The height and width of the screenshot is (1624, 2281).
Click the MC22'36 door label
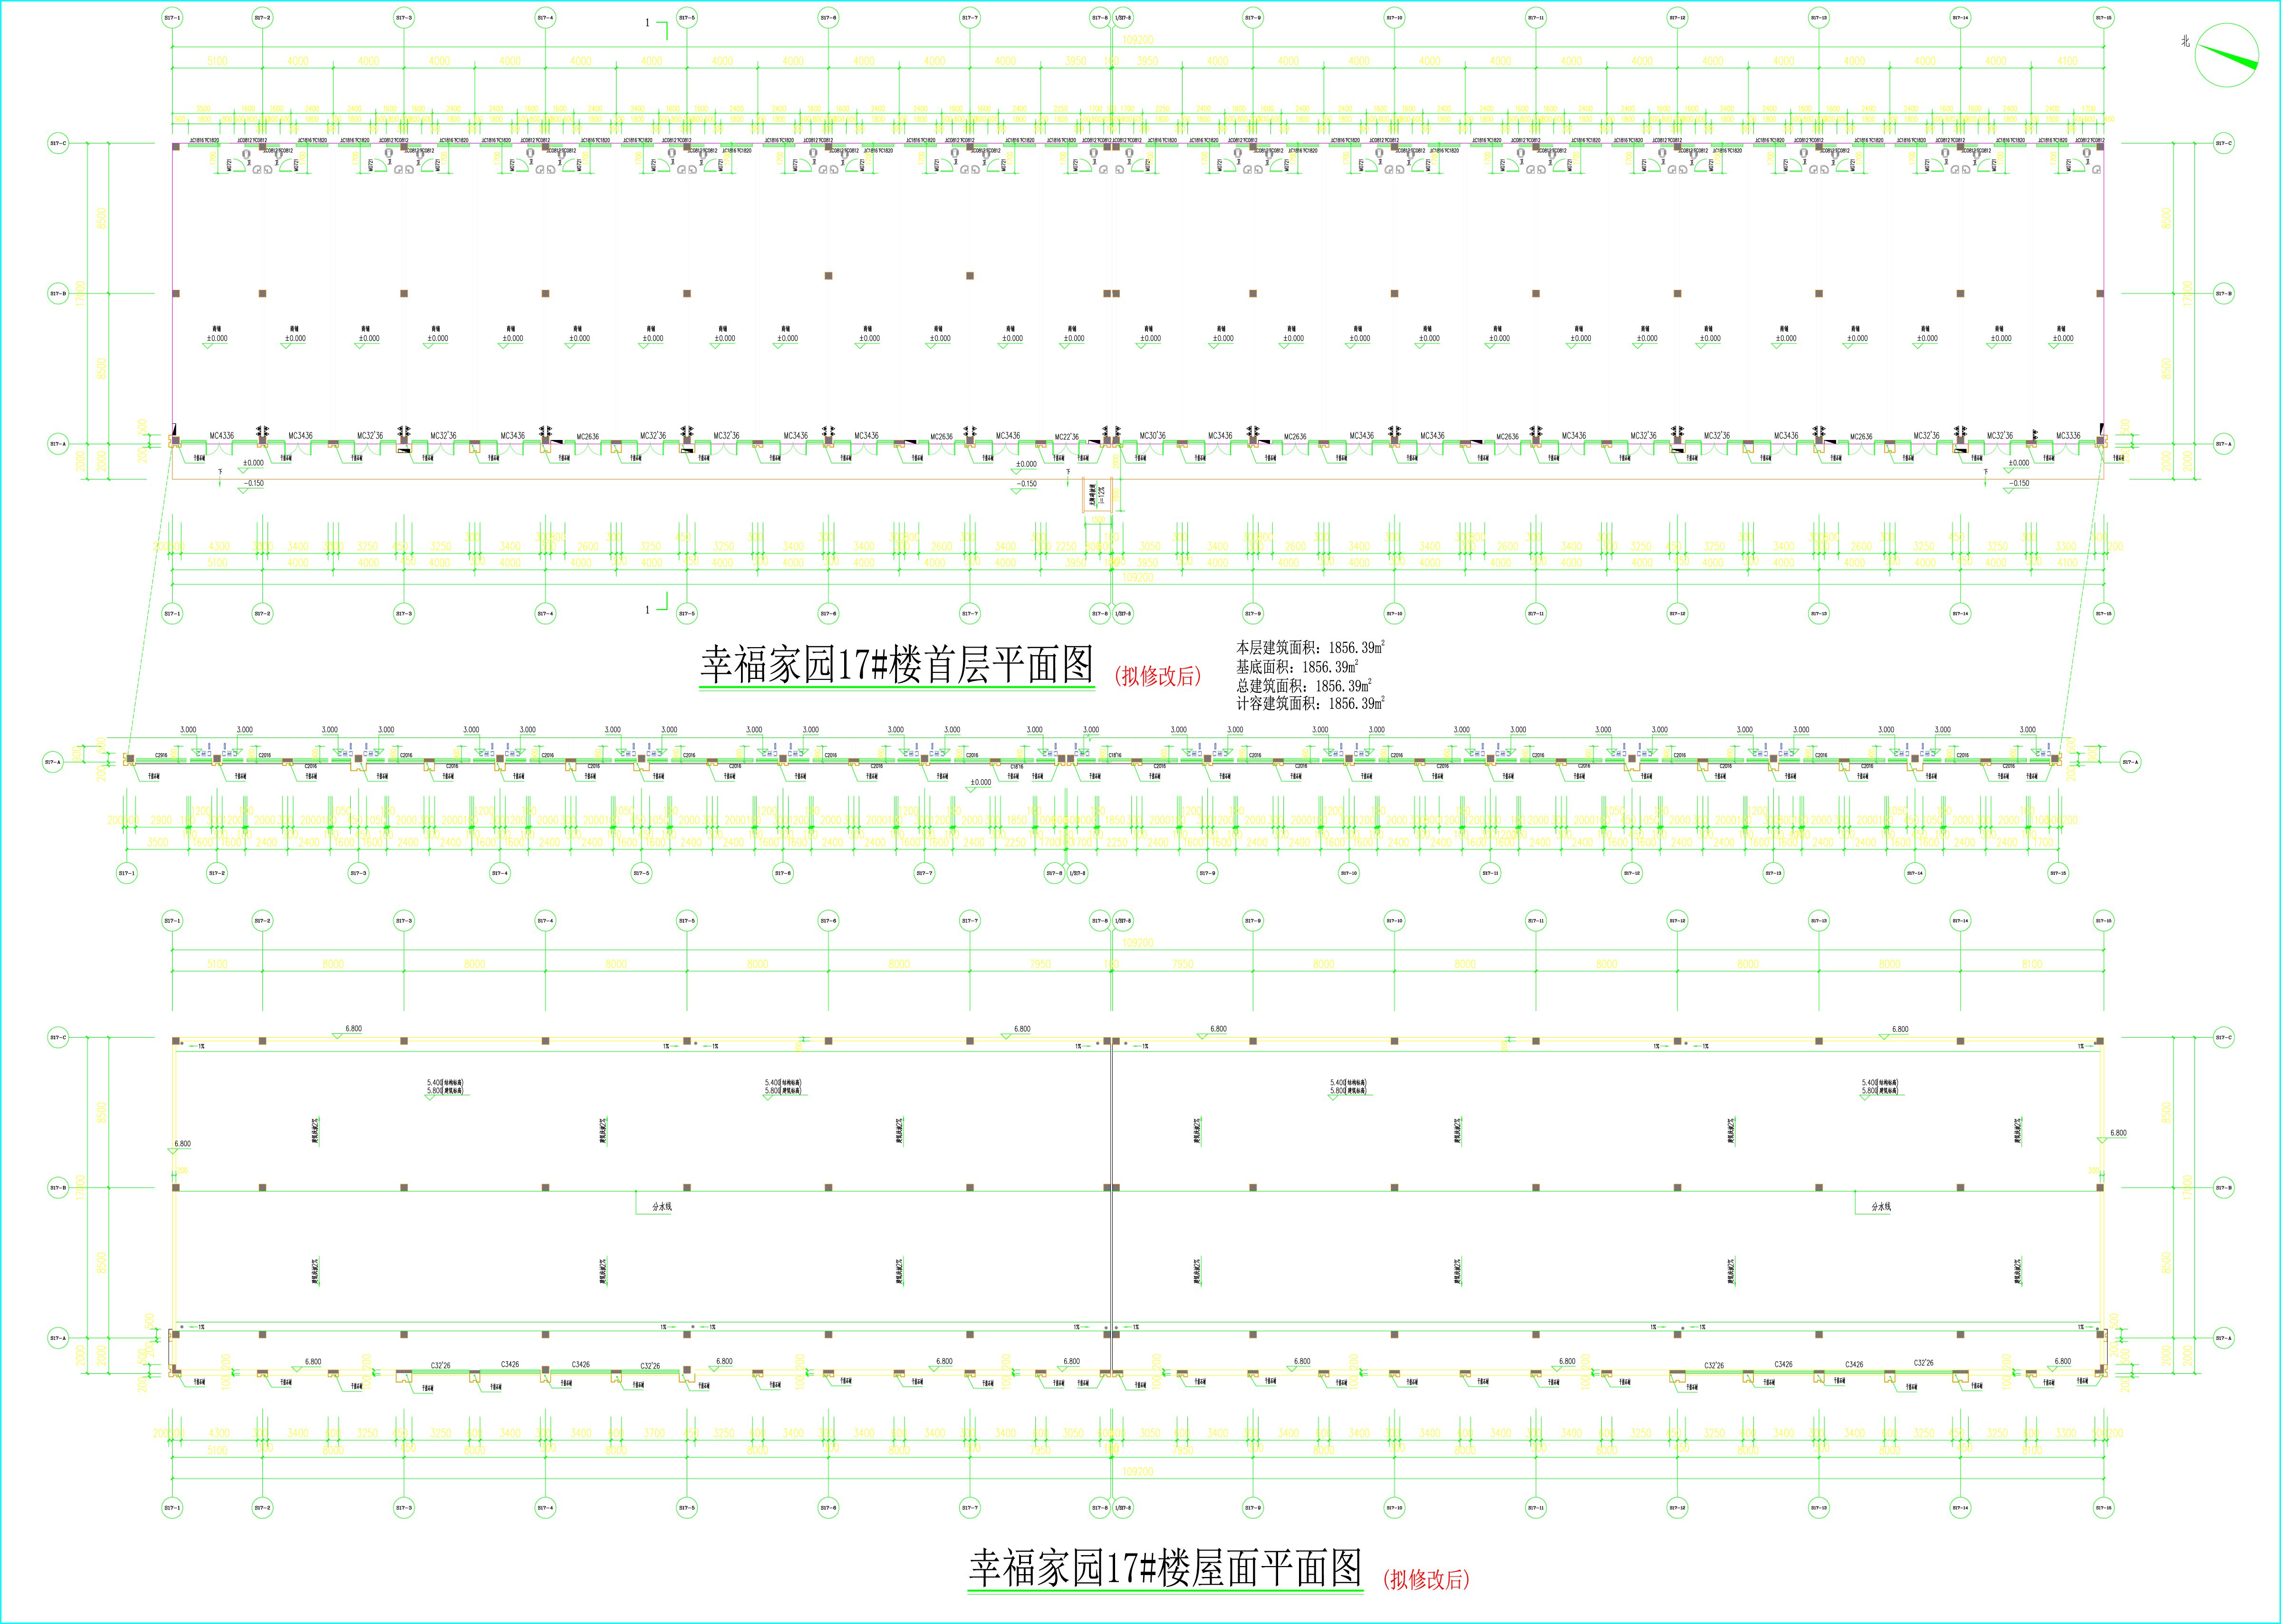pos(1067,437)
